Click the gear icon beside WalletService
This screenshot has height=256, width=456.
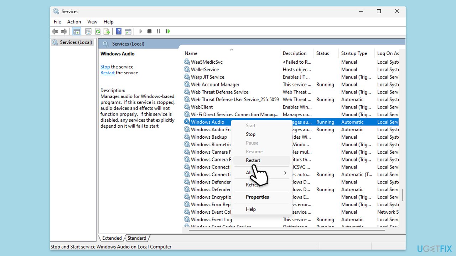[187, 69]
